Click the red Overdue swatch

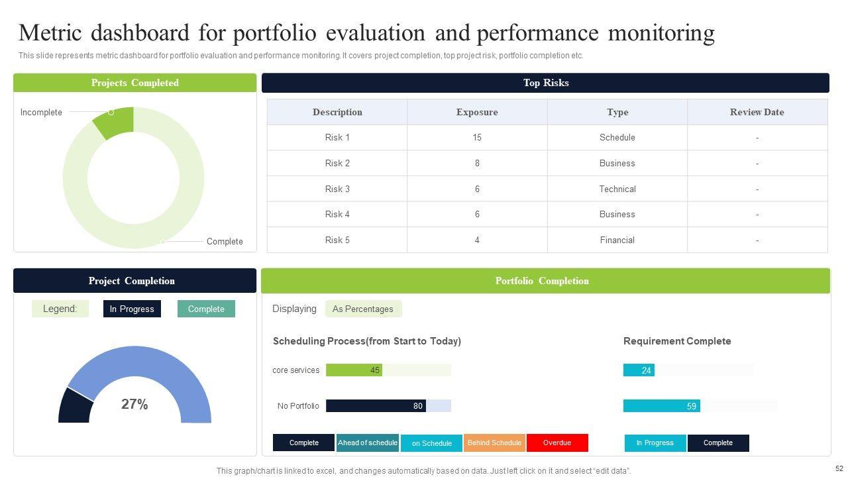point(557,443)
